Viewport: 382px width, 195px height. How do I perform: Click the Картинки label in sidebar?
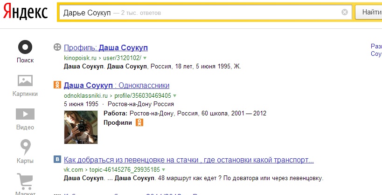point(25,94)
